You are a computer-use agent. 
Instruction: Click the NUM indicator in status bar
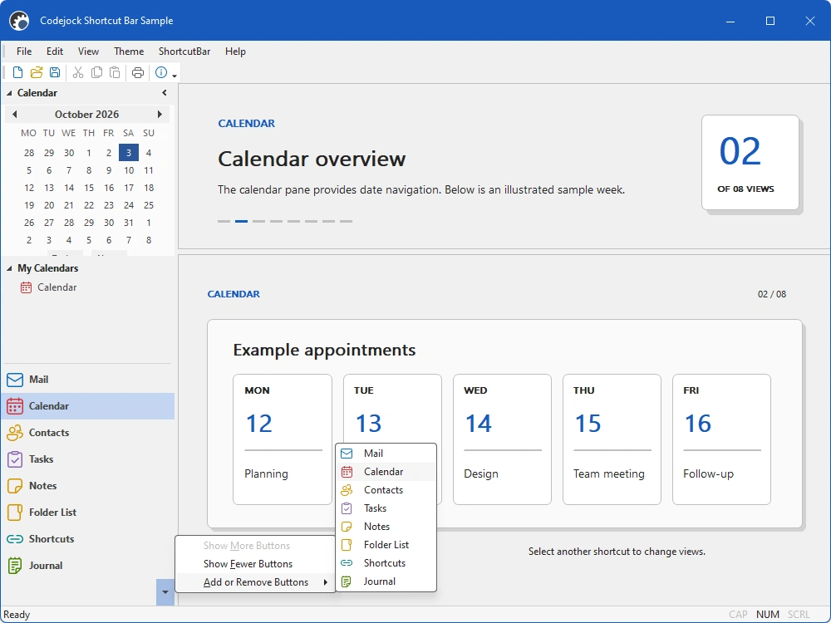coord(767,615)
